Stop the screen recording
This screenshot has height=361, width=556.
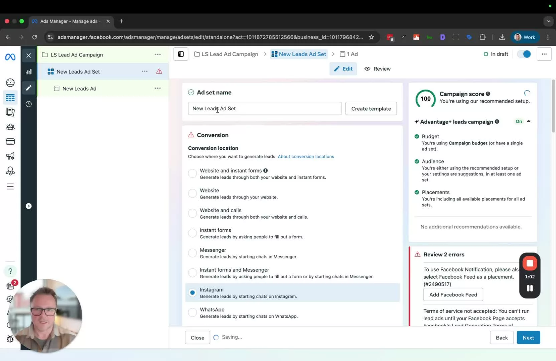pos(530,263)
